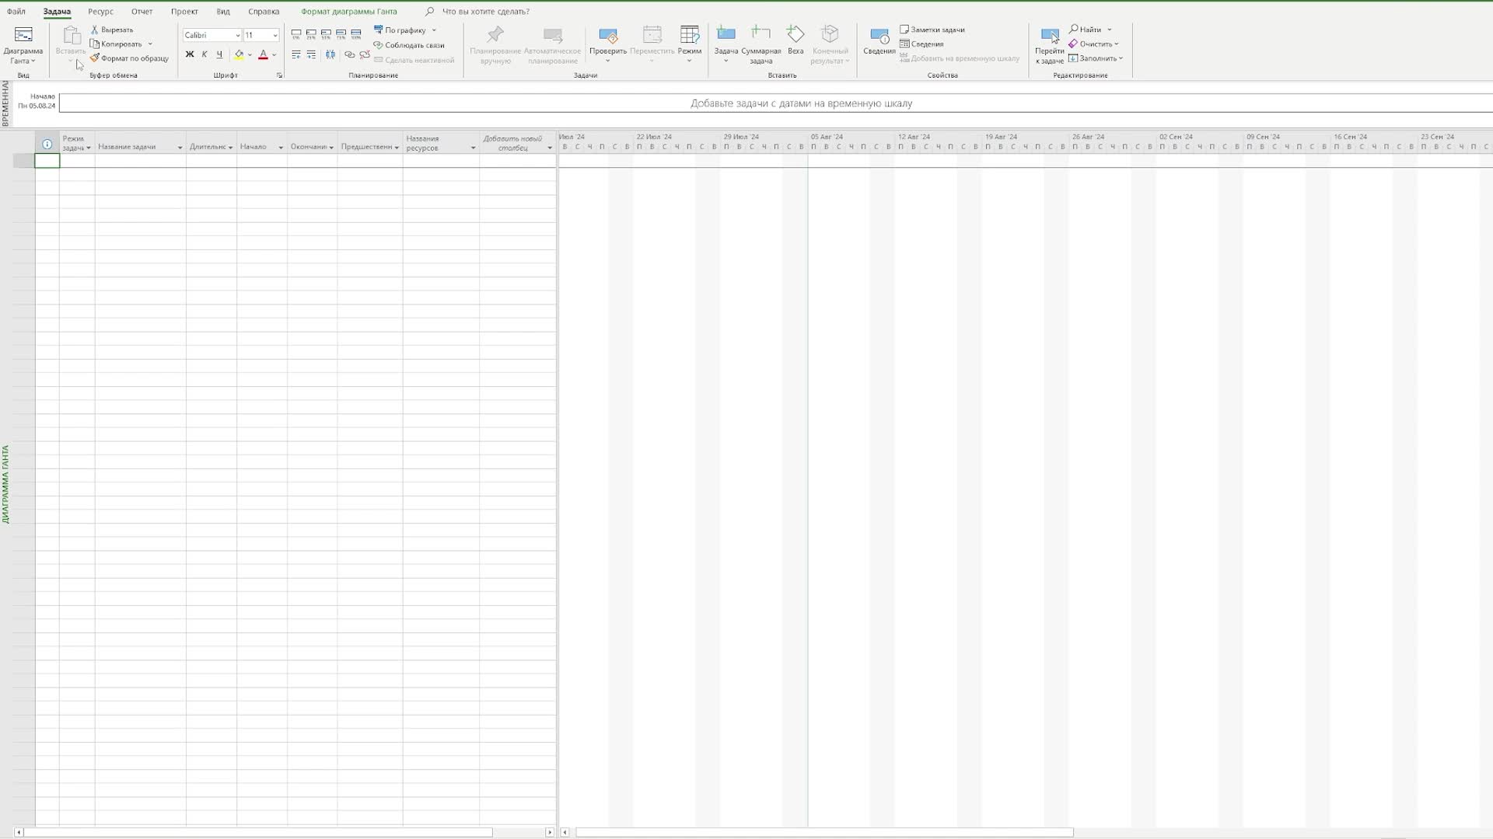Image resolution: width=1493 pixels, height=839 pixels.
Task: Click Добавить новый столбец header
Action: click(x=517, y=143)
